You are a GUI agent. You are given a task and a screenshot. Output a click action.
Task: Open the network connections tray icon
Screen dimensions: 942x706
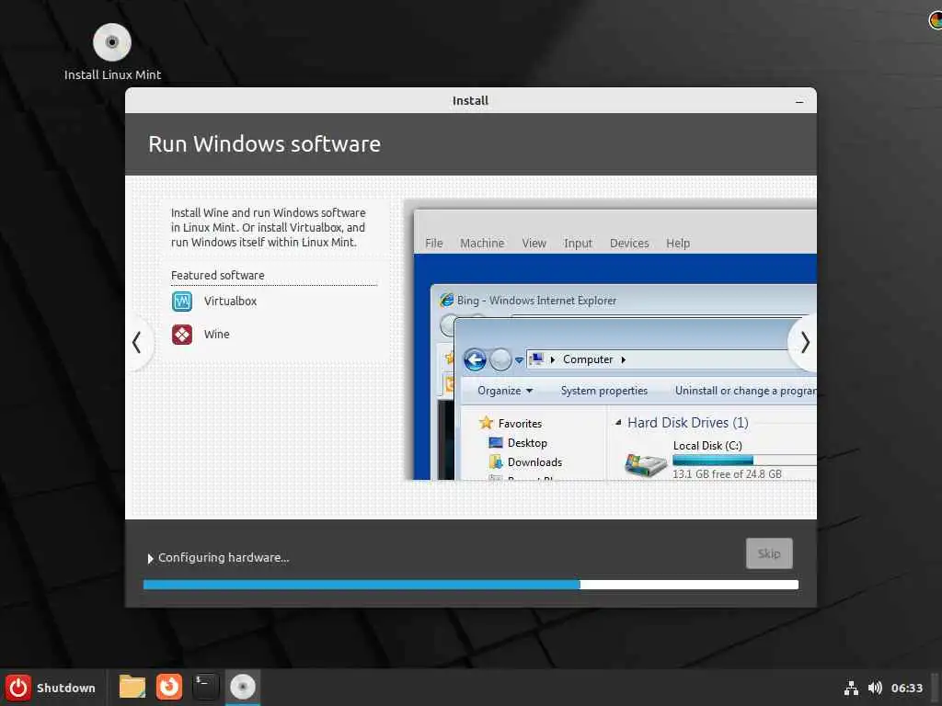tap(851, 688)
